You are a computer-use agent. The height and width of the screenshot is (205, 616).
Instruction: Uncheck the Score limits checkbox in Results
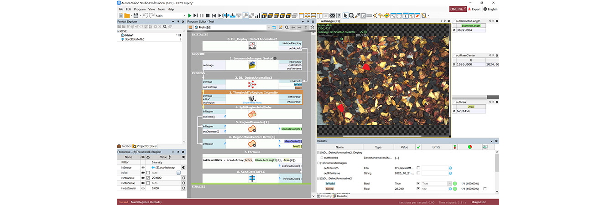point(418,189)
